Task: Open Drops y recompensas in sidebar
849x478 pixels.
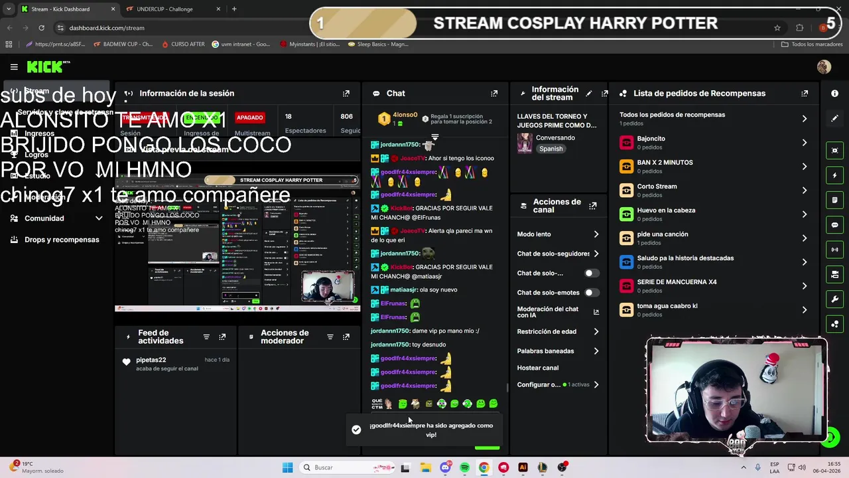Action: pyautogui.click(x=57, y=240)
